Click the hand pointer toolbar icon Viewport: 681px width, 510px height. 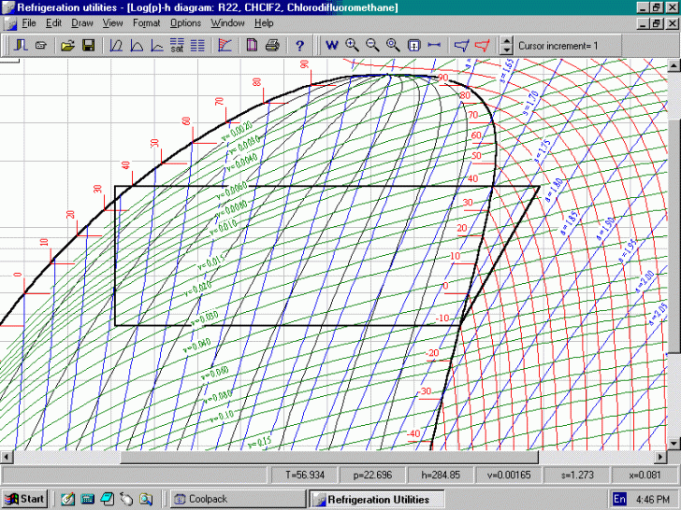tap(41, 45)
